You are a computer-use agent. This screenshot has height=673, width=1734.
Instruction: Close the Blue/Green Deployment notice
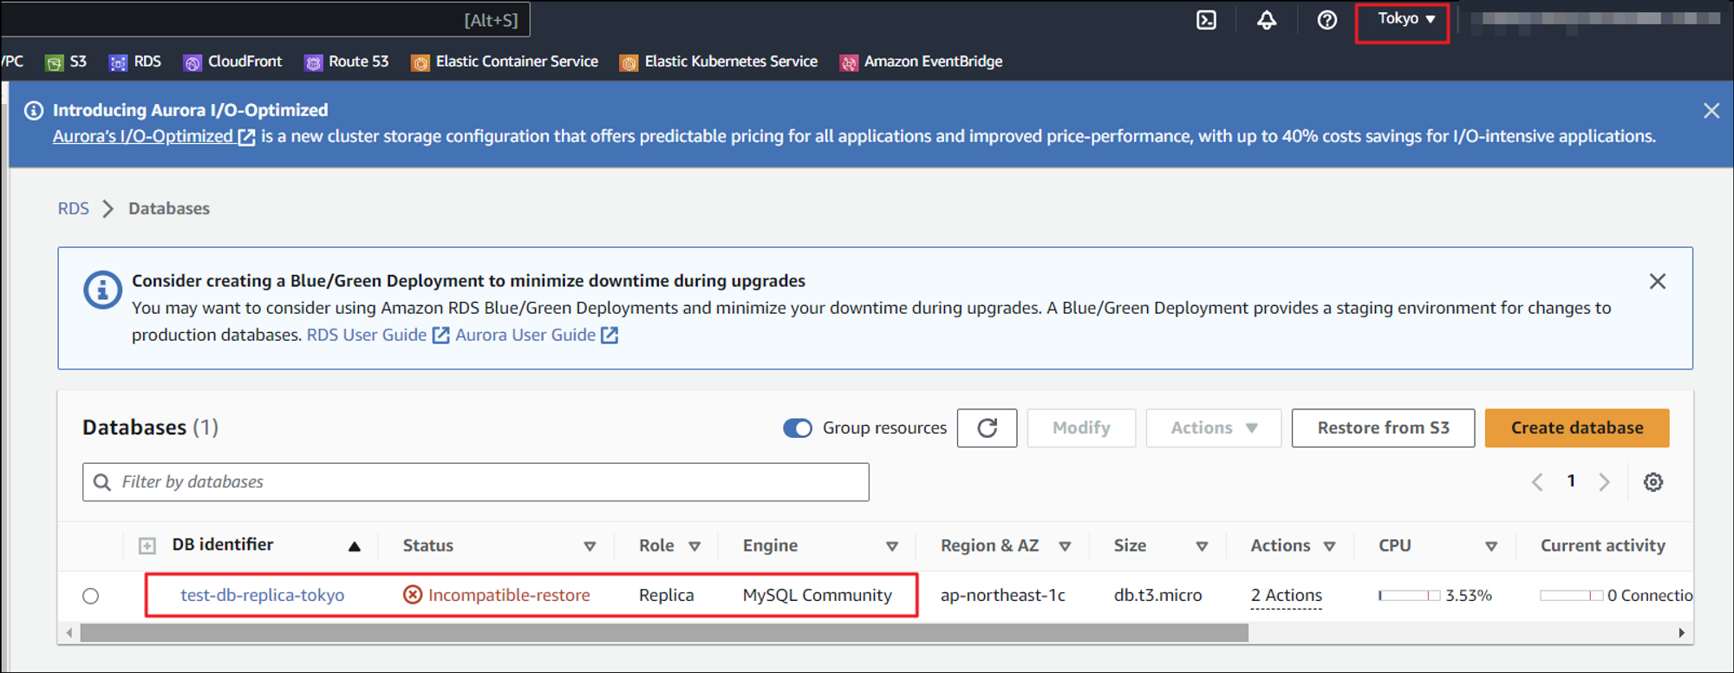pos(1657,281)
